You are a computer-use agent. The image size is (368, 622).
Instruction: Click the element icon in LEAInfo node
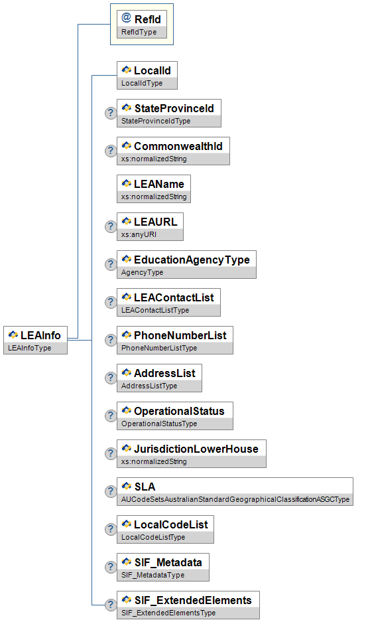tap(13, 335)
